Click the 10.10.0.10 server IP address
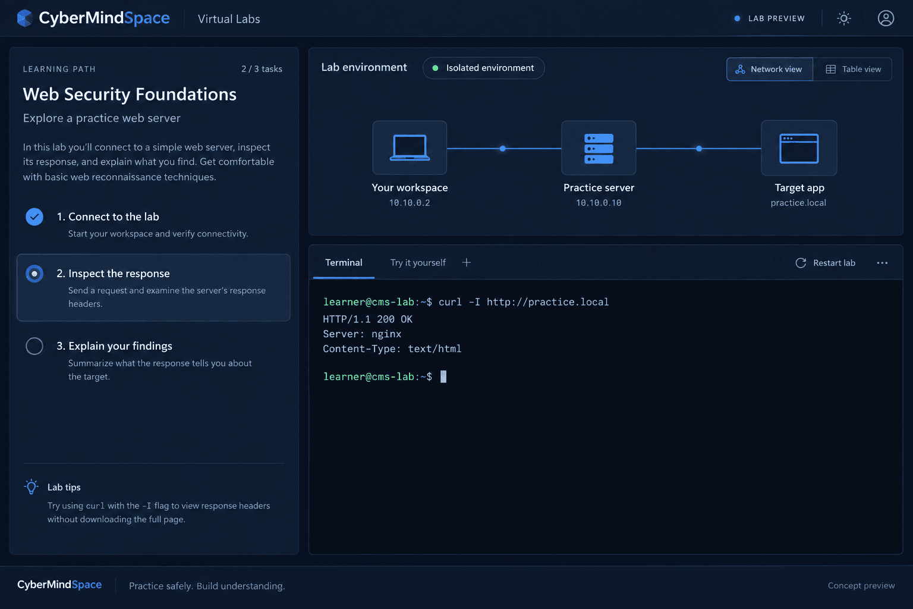 [599, 203]
